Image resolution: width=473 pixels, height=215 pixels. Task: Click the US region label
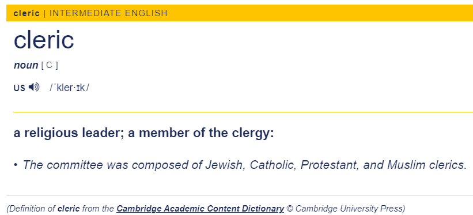pyautogui.click(x=20, y=88)
